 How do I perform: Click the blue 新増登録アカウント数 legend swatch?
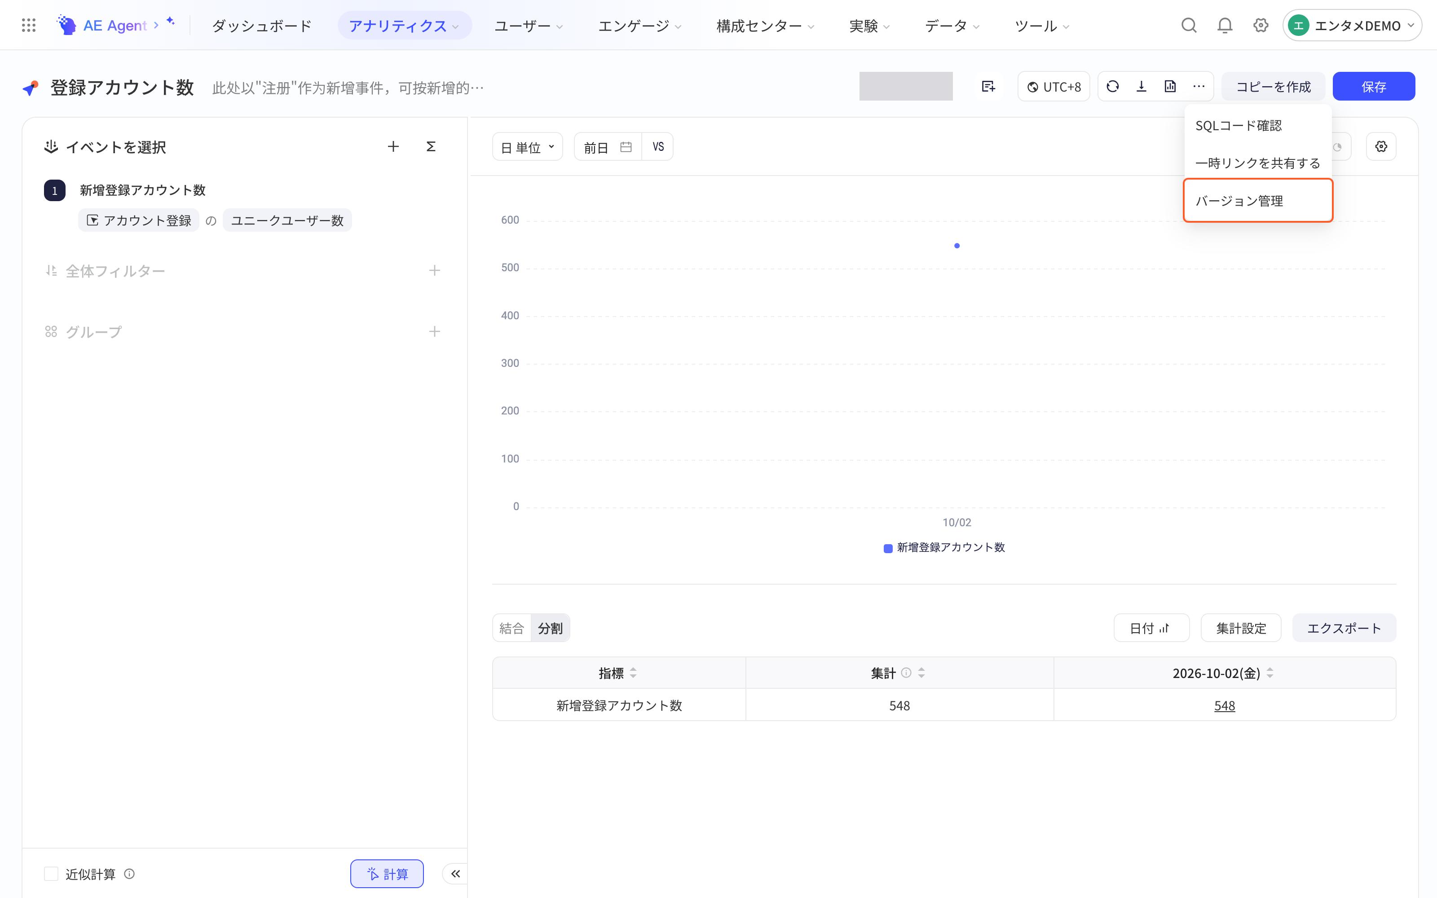coord(888,548)
